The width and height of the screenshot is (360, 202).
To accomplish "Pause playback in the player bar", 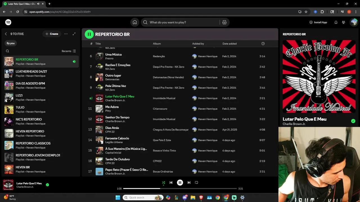I will click(x=180, y=183).
